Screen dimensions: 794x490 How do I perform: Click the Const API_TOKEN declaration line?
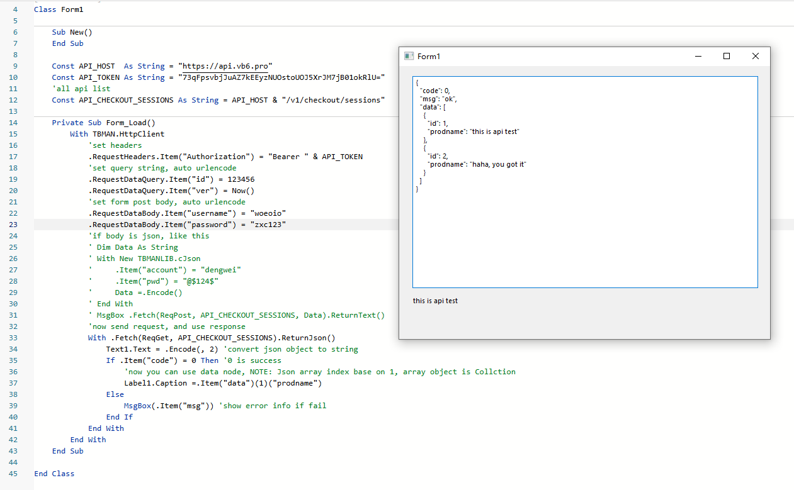[218, 77]
